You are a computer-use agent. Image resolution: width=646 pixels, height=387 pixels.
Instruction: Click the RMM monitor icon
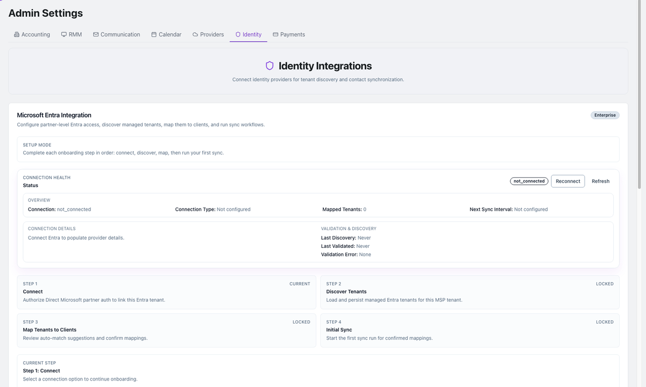tap(64, 34)
